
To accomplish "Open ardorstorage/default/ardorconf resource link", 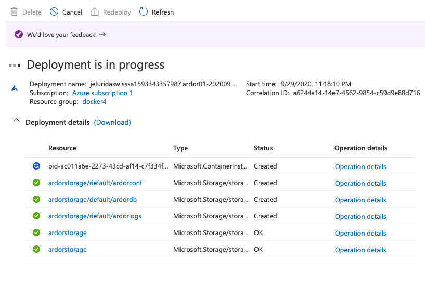I will click(x=95, y=183).
